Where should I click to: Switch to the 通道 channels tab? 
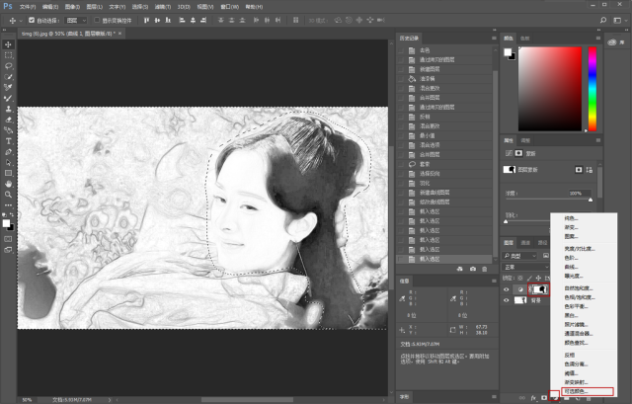pos(525,243)
